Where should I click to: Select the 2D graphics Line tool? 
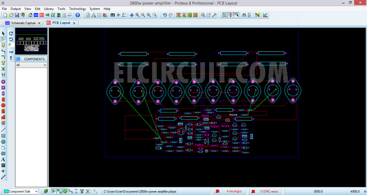[3, 130]
